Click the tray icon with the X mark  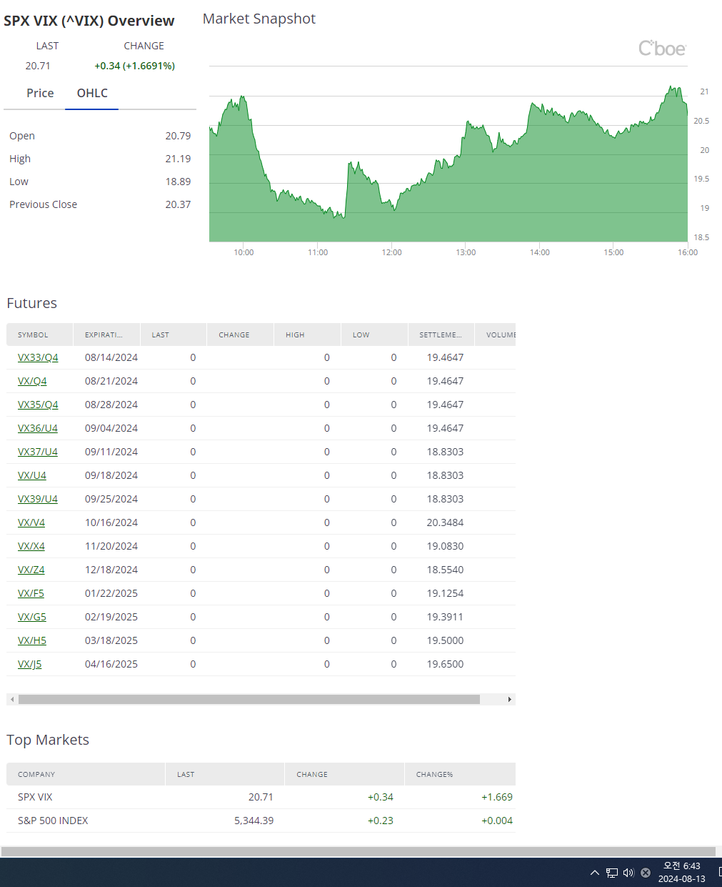click(646, 873)
